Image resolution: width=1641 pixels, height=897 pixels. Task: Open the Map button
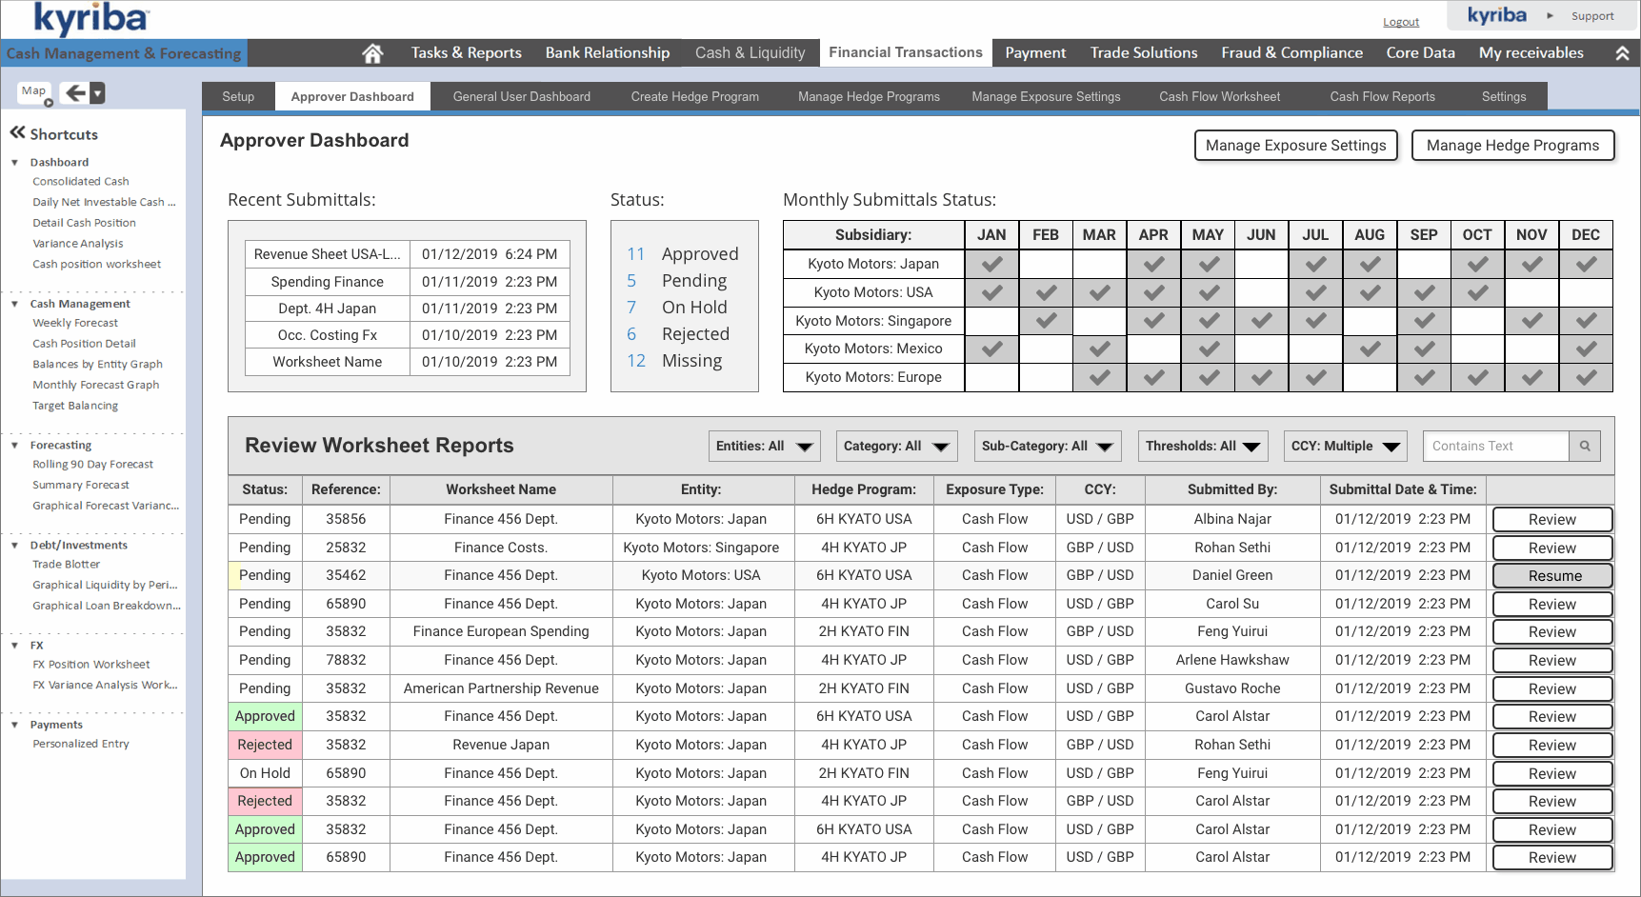(34, 91)
